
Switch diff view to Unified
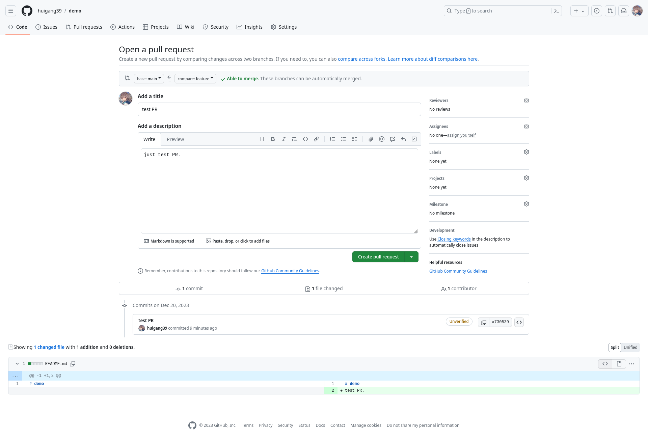630,348
